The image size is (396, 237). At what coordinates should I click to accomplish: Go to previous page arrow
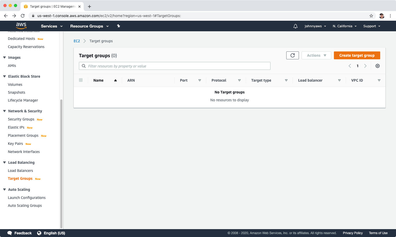350,66
